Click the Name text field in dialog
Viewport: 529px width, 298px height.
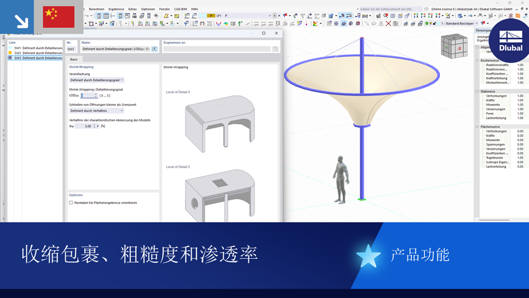(x=116, y=49)
